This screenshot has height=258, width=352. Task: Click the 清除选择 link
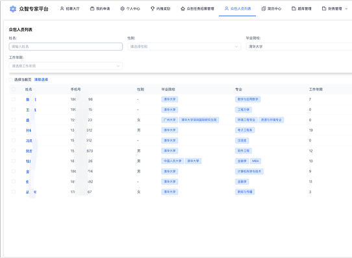pos(41,80)
